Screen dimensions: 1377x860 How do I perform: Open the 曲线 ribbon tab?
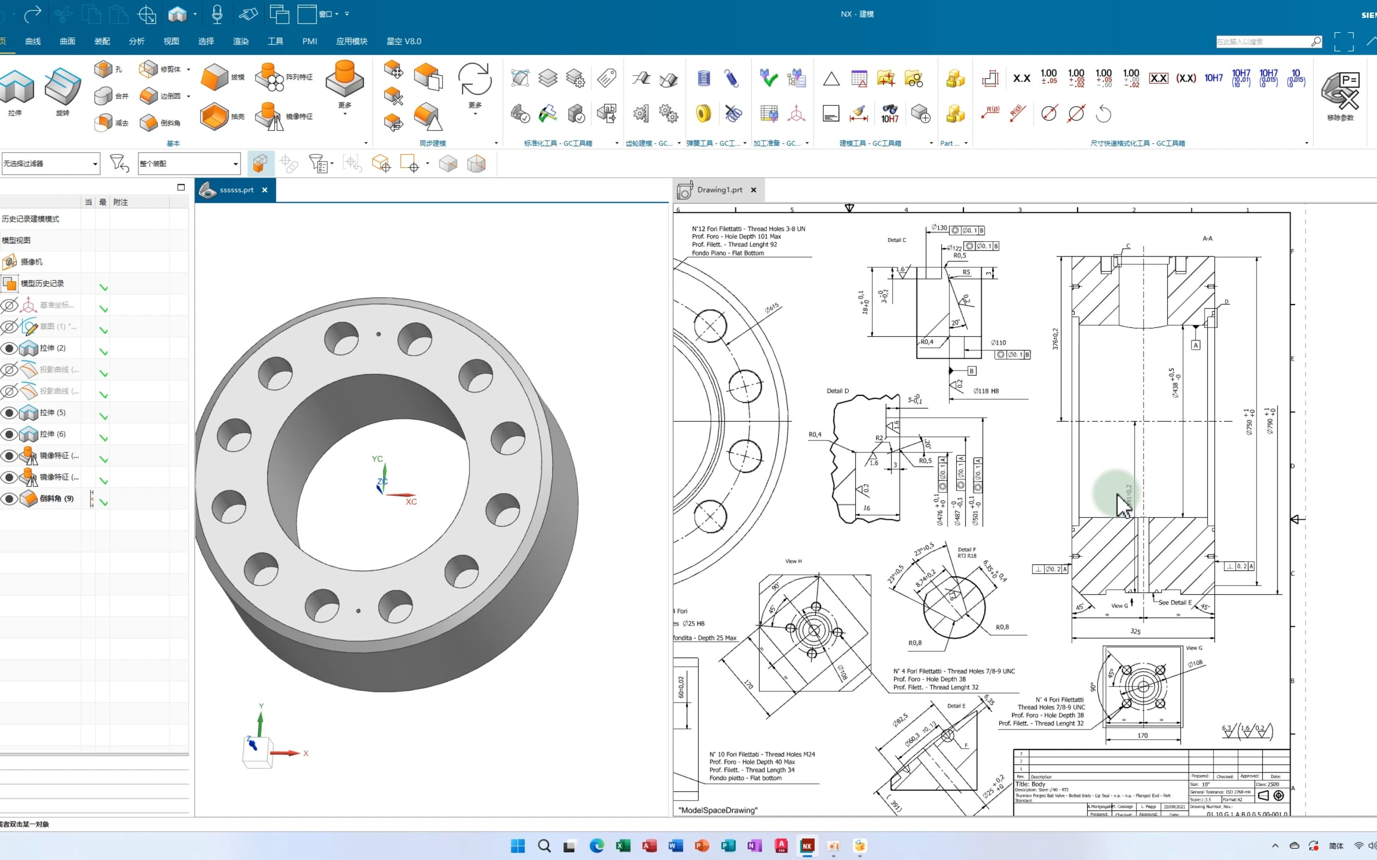[x=33, y=41]
